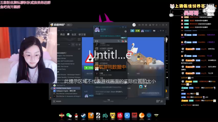Open the Steam Store tab 商店
The image size is (218, 122).
tap(62, 34)
